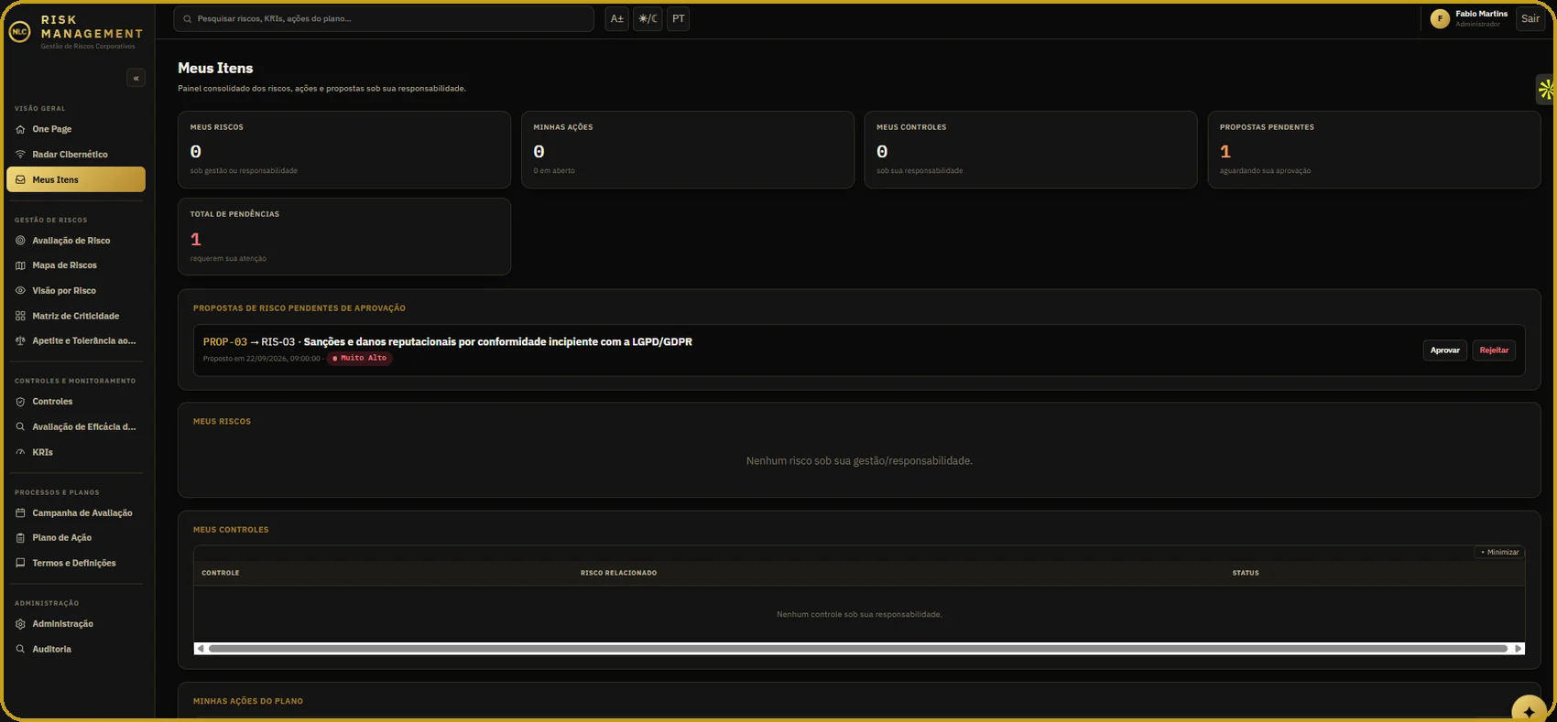Navigate to Plano de Ação
Screen dimensions: 1557x722
[76, 538]
